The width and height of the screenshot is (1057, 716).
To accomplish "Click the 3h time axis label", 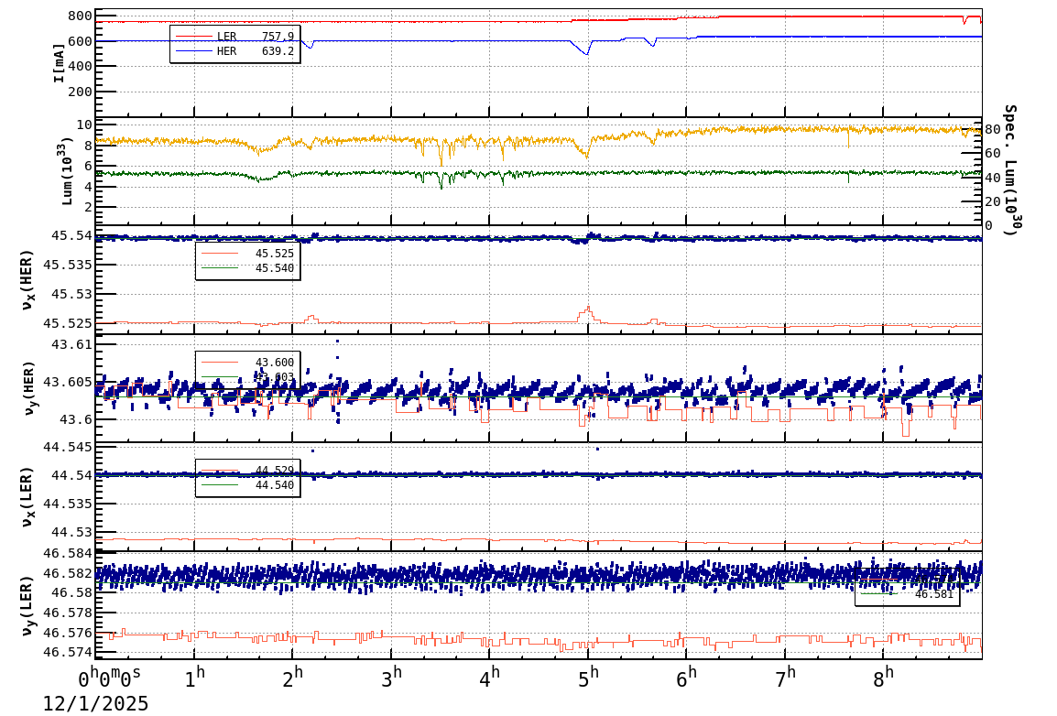I will (x=392, y=677).
